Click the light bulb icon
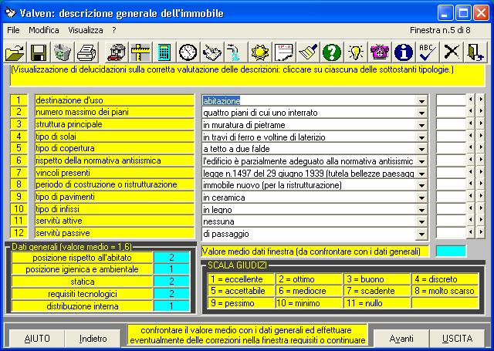The width and height of the screenshot is (494, 351). [x=355, y=52]
